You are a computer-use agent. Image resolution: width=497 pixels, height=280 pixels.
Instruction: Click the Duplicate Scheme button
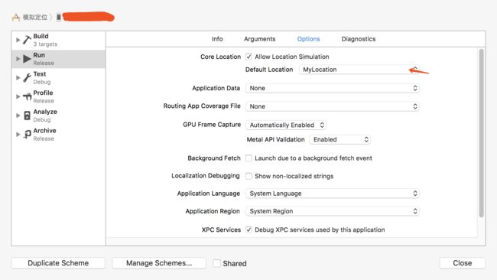tap(58, 263)
